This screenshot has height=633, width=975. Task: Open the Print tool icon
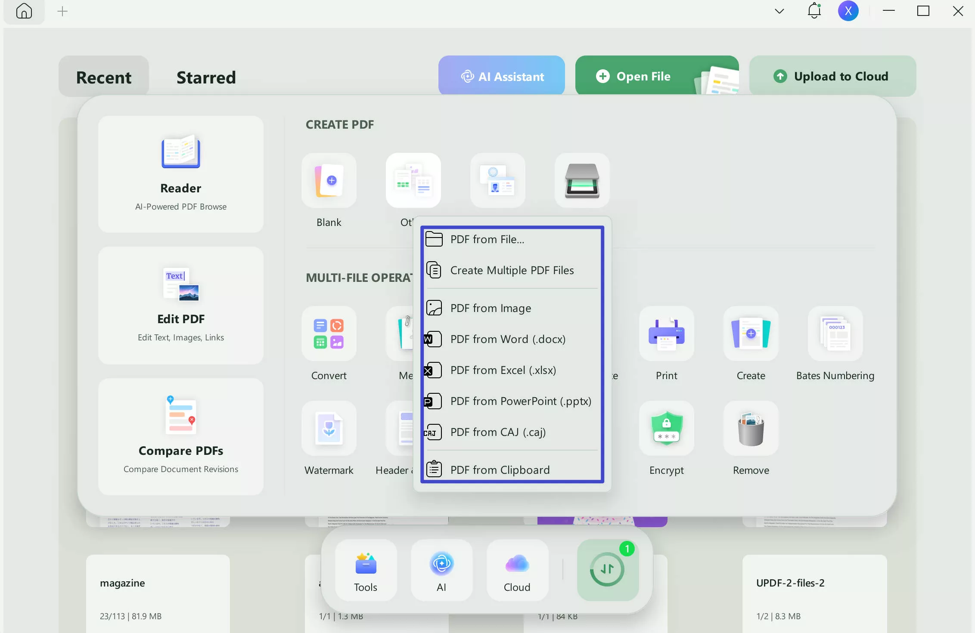pos(666,333)
